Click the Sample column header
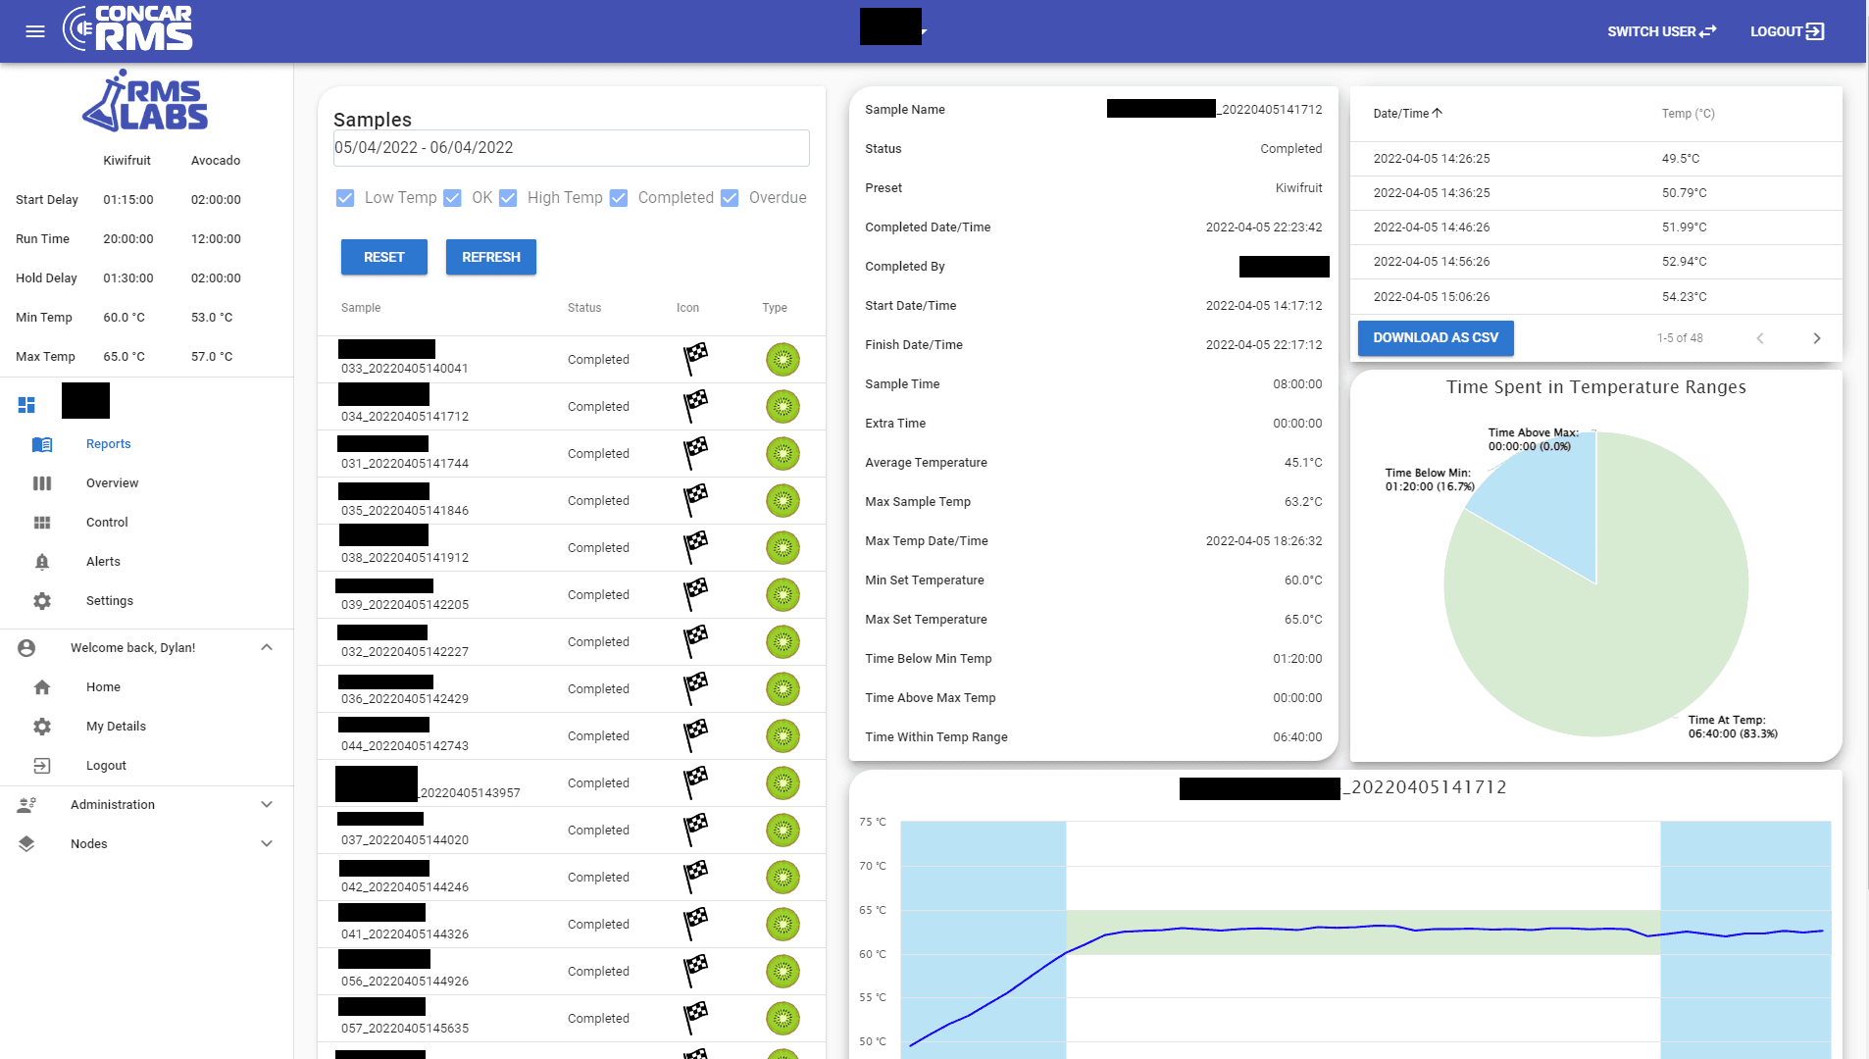This screenshot has height=1059, width=1869. [x=361, y=308]
